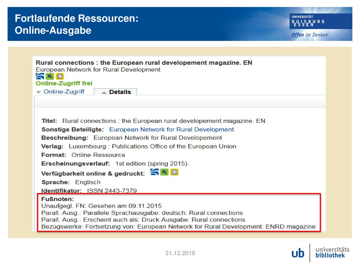Image resolution: width=359 pixels, height=269 pixels.
Task: Click the Universität Duisburg Essen logo
Action: [x=320, y=21]
